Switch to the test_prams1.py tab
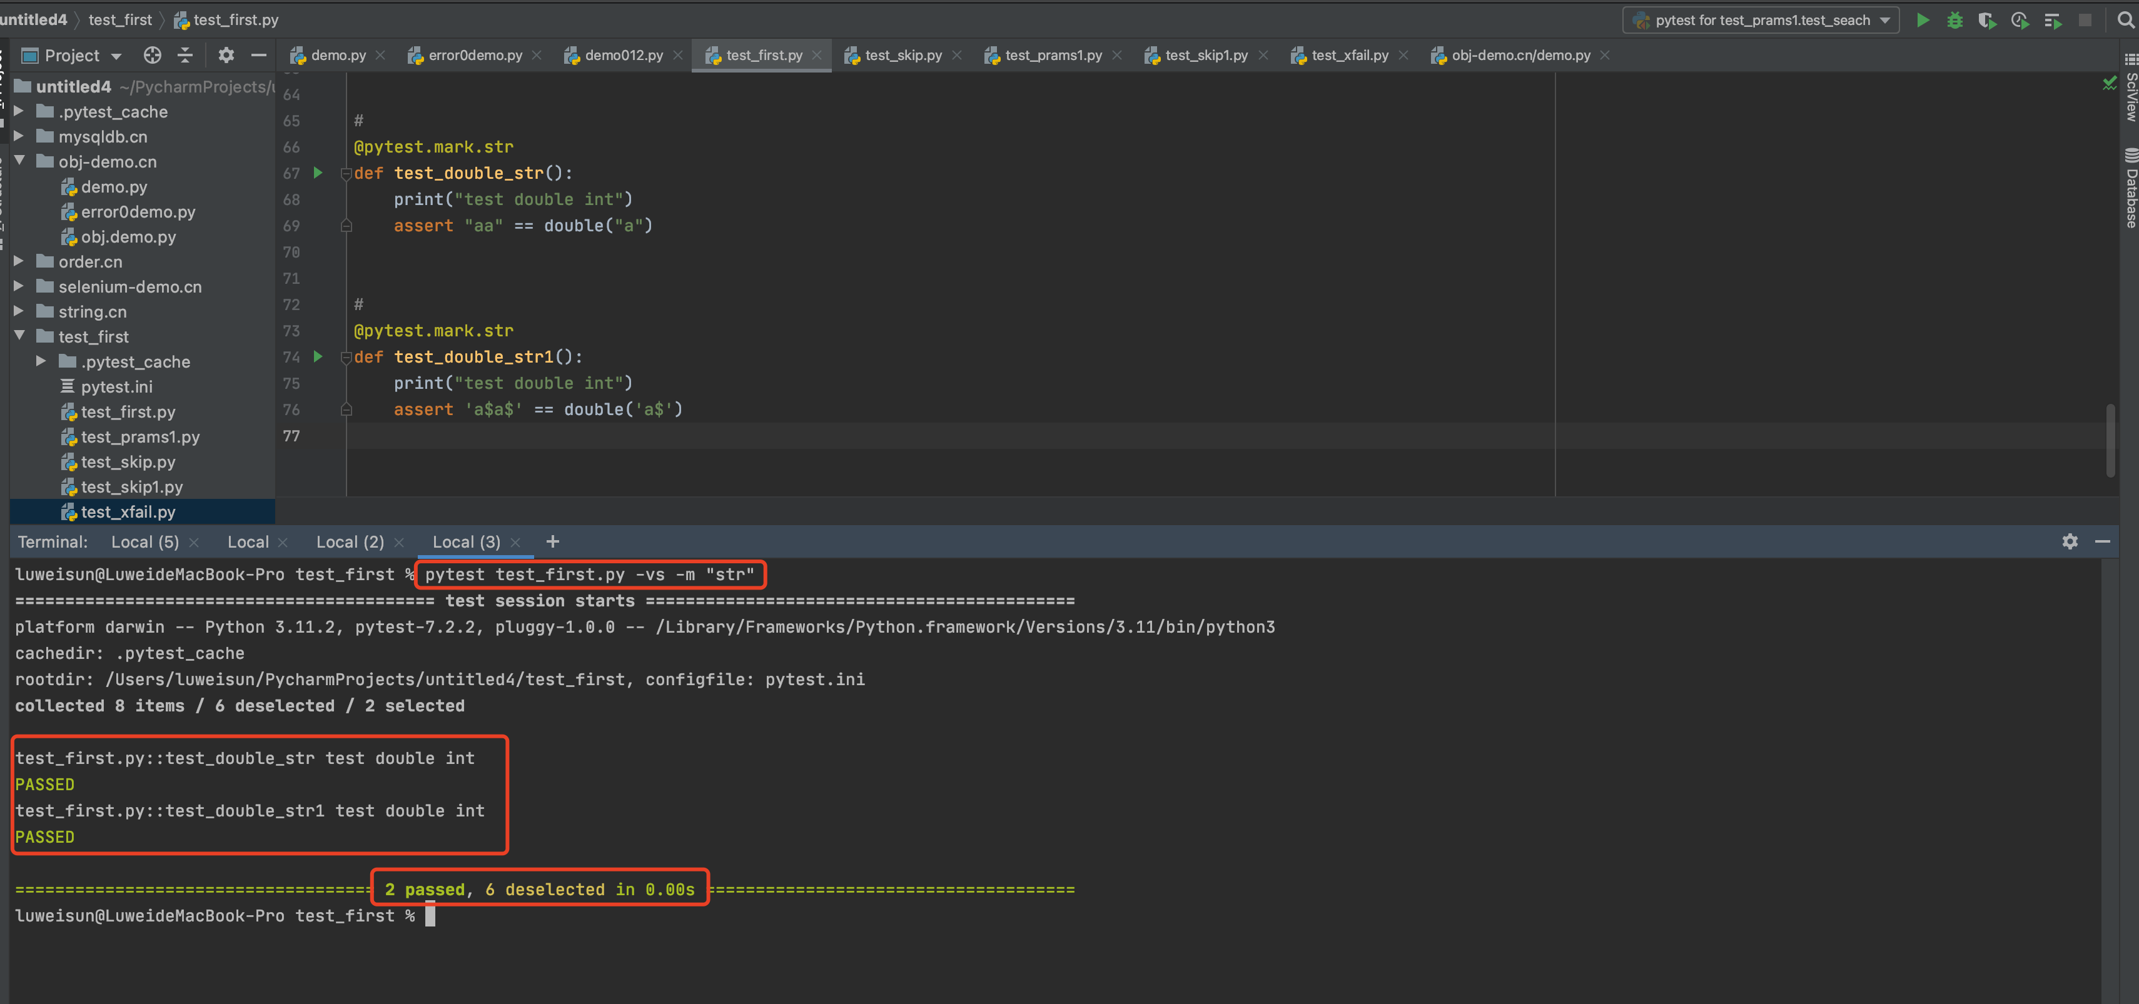The width and height of the screenshot is (2139, 1004). pyautogui.click(x=1053, y=55)
